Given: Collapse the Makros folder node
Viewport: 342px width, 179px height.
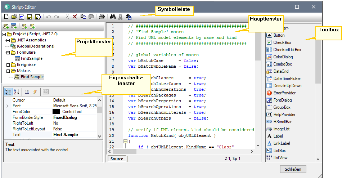Looking at the screenshot, I should 8,71.
